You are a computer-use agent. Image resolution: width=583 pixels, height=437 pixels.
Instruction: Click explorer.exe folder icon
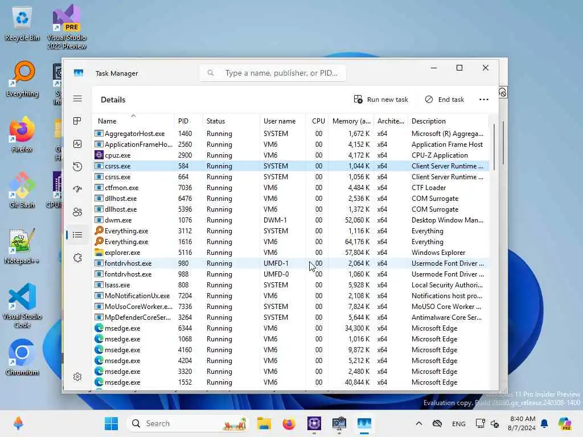[x=98, y=252]
